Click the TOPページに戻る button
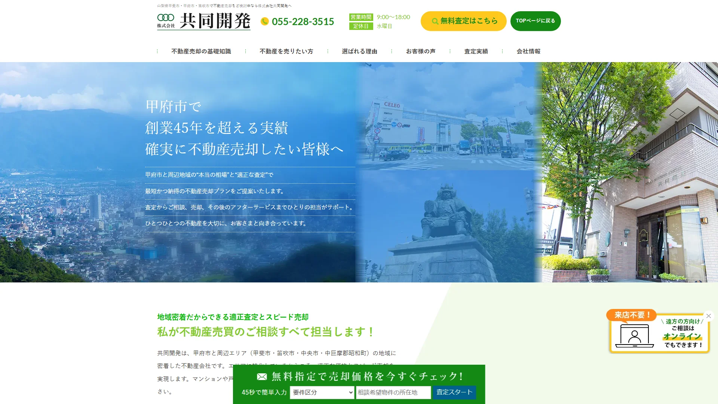Image resolution: width=718 pixels, height=404 pixels. [x=536, y=21]
